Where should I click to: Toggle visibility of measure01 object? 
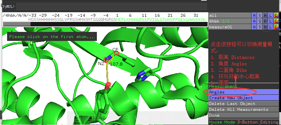tap(230, 27)
